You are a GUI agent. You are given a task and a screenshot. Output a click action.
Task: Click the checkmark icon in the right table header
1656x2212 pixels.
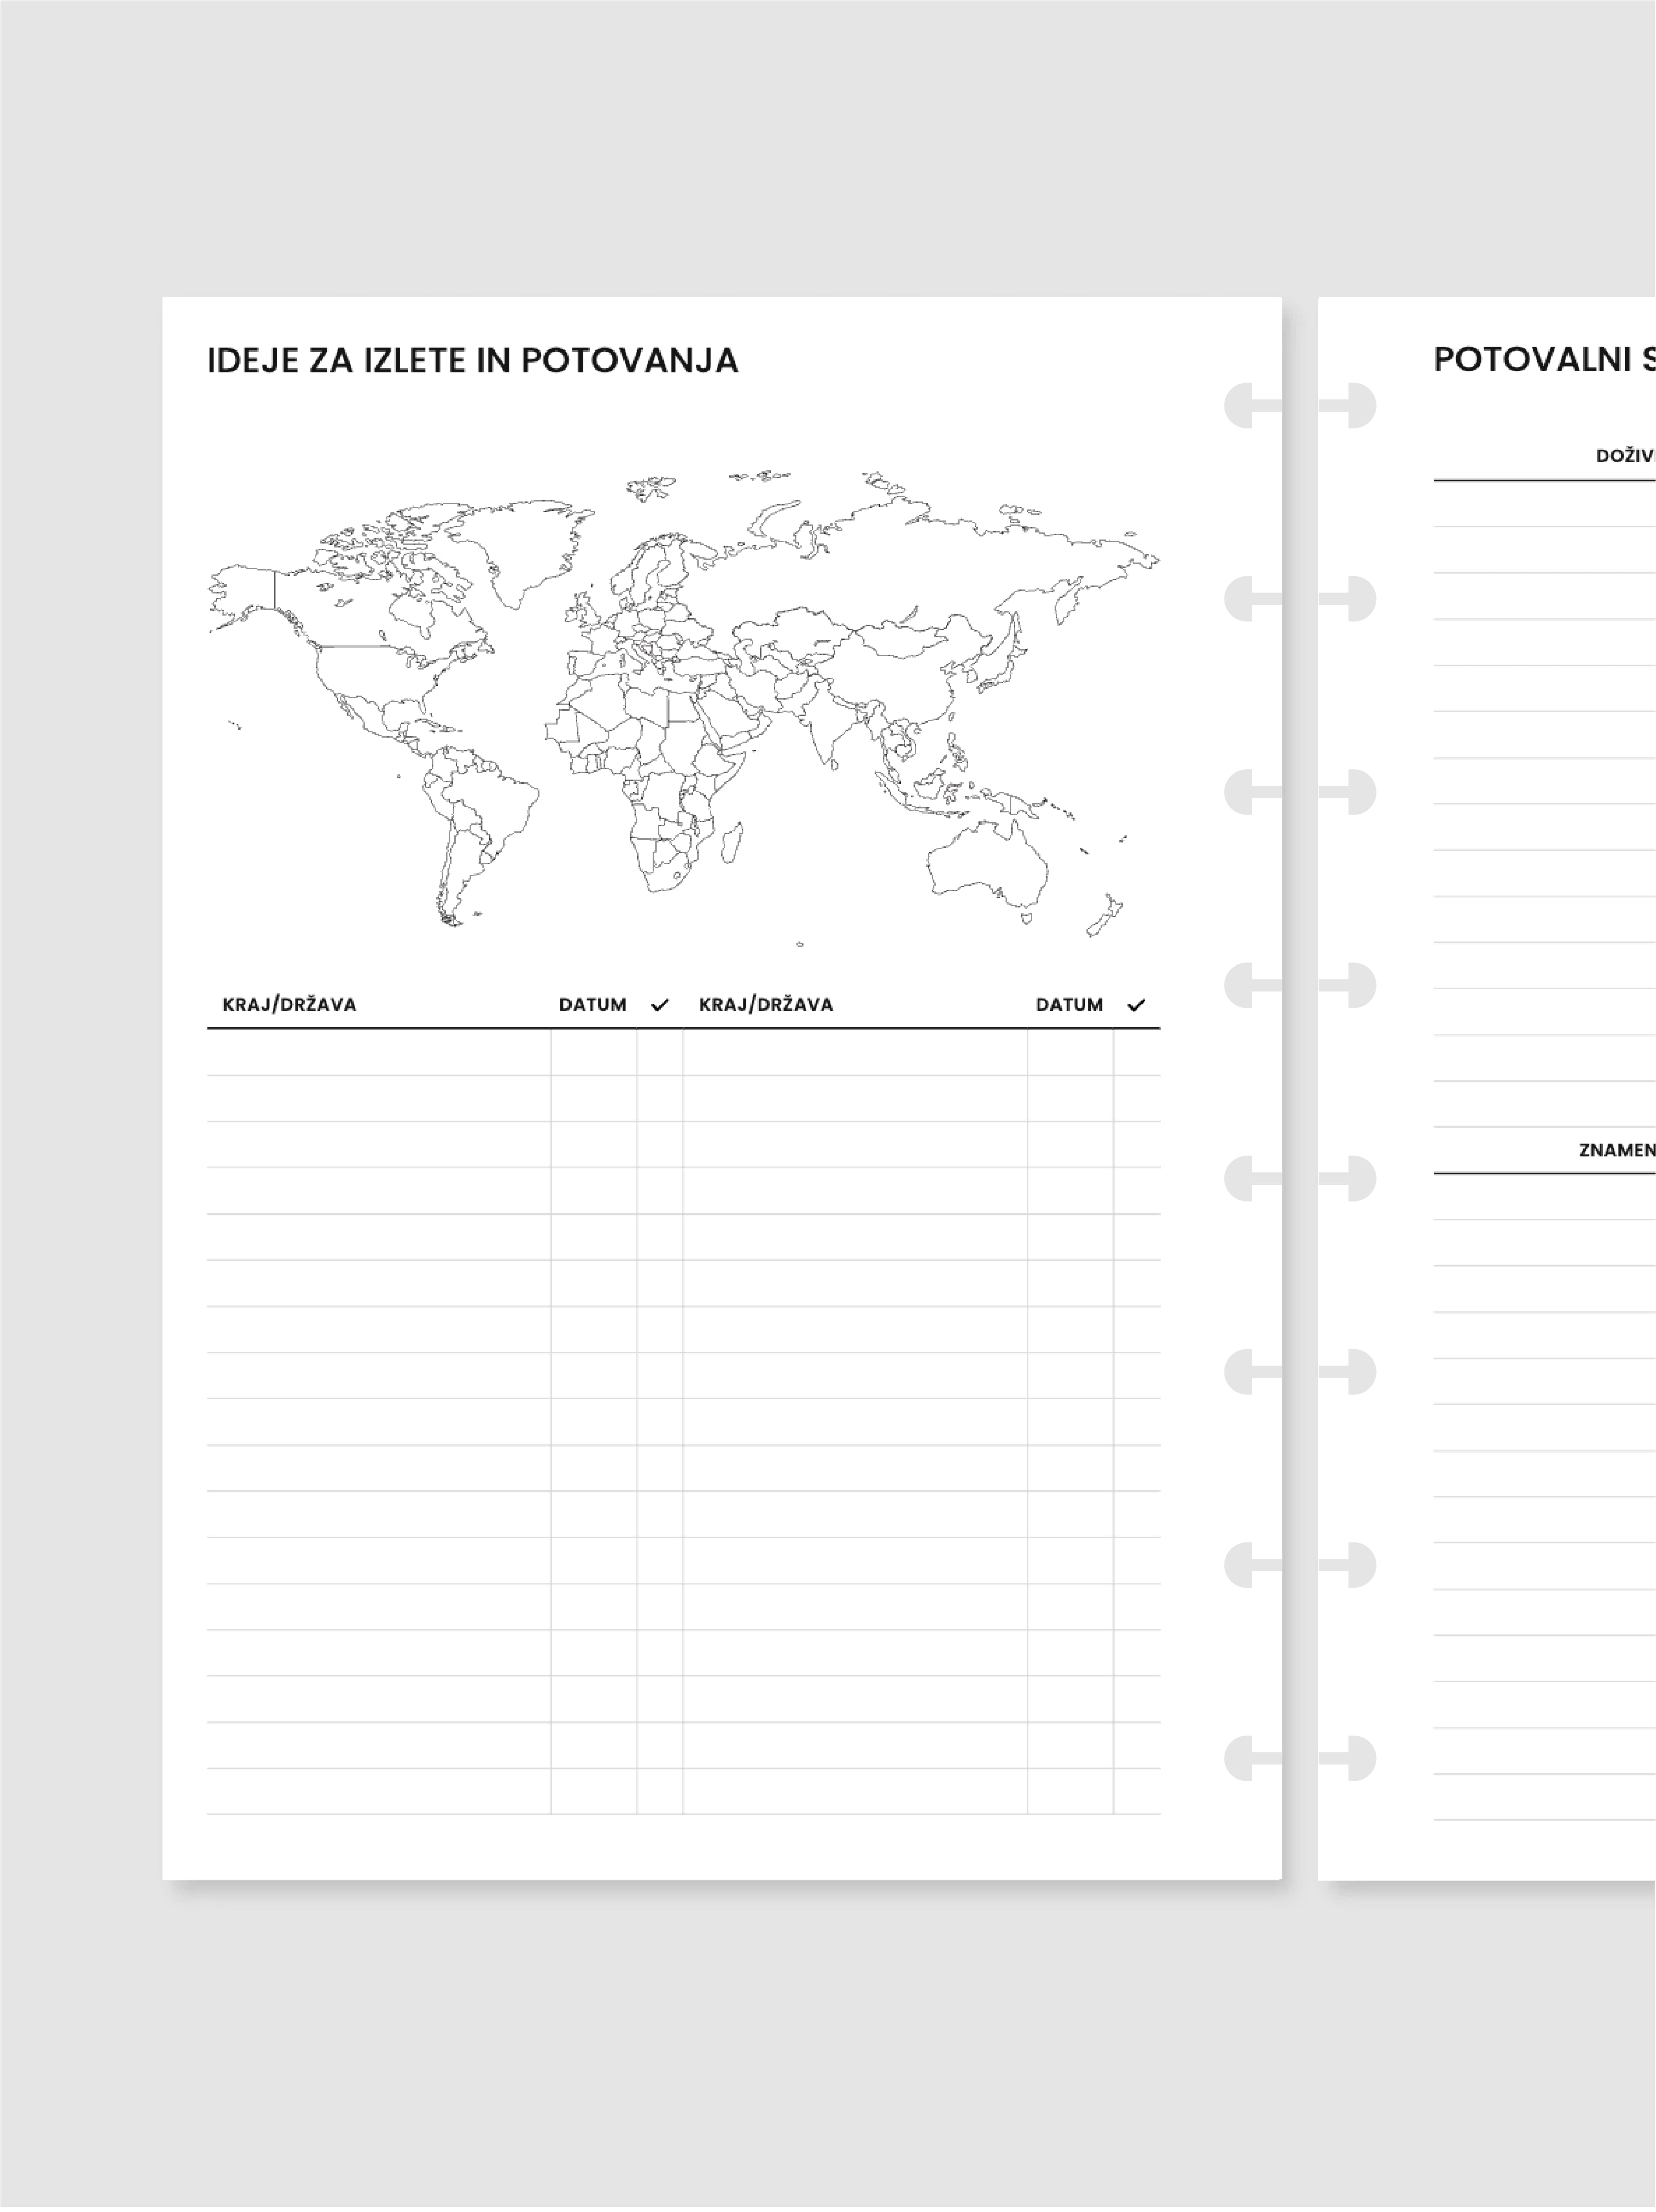pos(1136,1005)
